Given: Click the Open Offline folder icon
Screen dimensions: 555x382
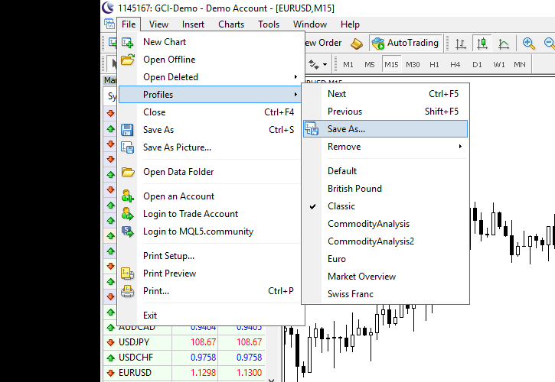Looking at the screenshot, I should click(127, 60).
